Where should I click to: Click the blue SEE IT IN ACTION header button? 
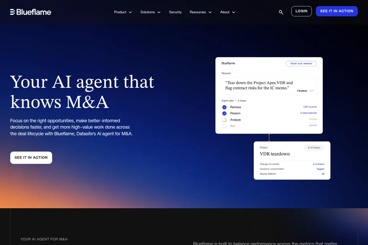337,11
